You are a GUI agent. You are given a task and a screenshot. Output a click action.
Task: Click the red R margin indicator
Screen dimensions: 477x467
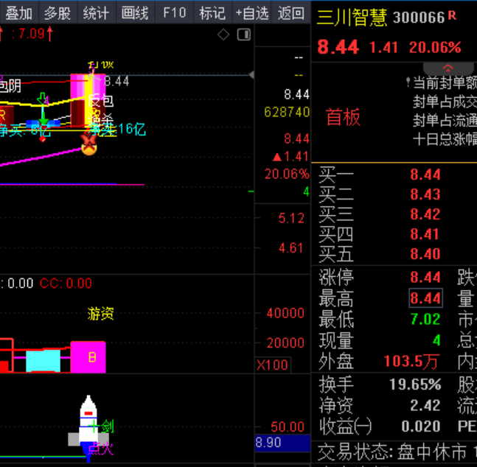coord(452,15)
